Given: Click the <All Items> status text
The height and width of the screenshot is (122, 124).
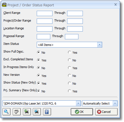Looking at the screenshot, I should [46, 45].
